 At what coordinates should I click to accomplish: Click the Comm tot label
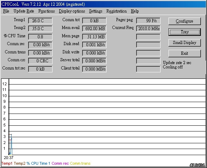[71, 20]
